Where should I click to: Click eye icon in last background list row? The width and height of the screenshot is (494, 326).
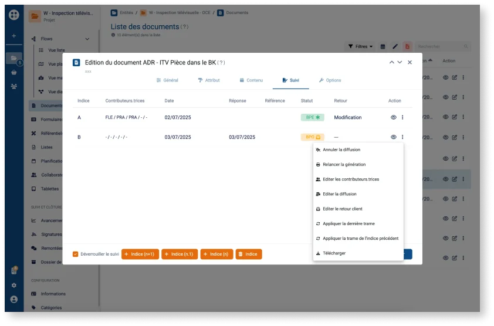(445, 258)
